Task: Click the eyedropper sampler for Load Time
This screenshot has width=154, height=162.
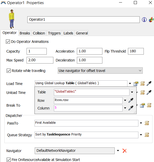Action: tap(149, 83)
